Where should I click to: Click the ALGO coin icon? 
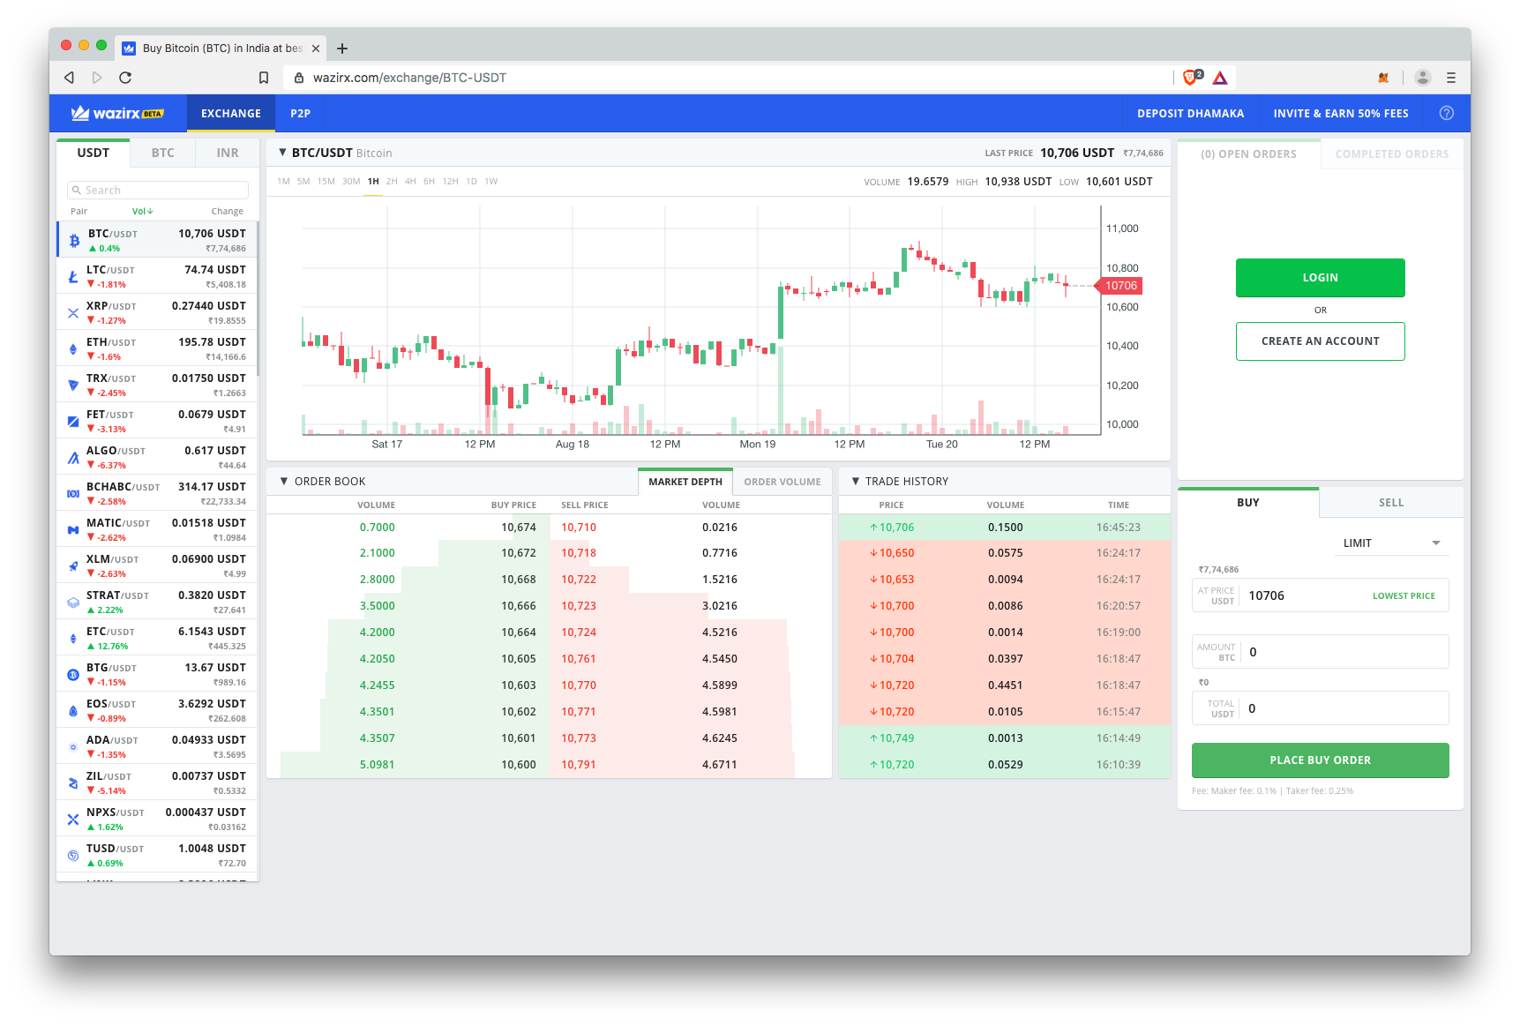(x=73, y=457)
